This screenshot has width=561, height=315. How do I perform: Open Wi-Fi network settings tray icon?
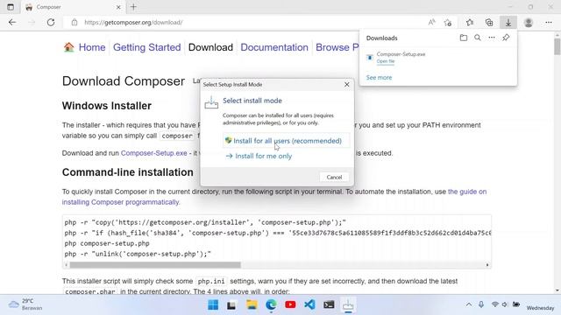pos(494,304)
